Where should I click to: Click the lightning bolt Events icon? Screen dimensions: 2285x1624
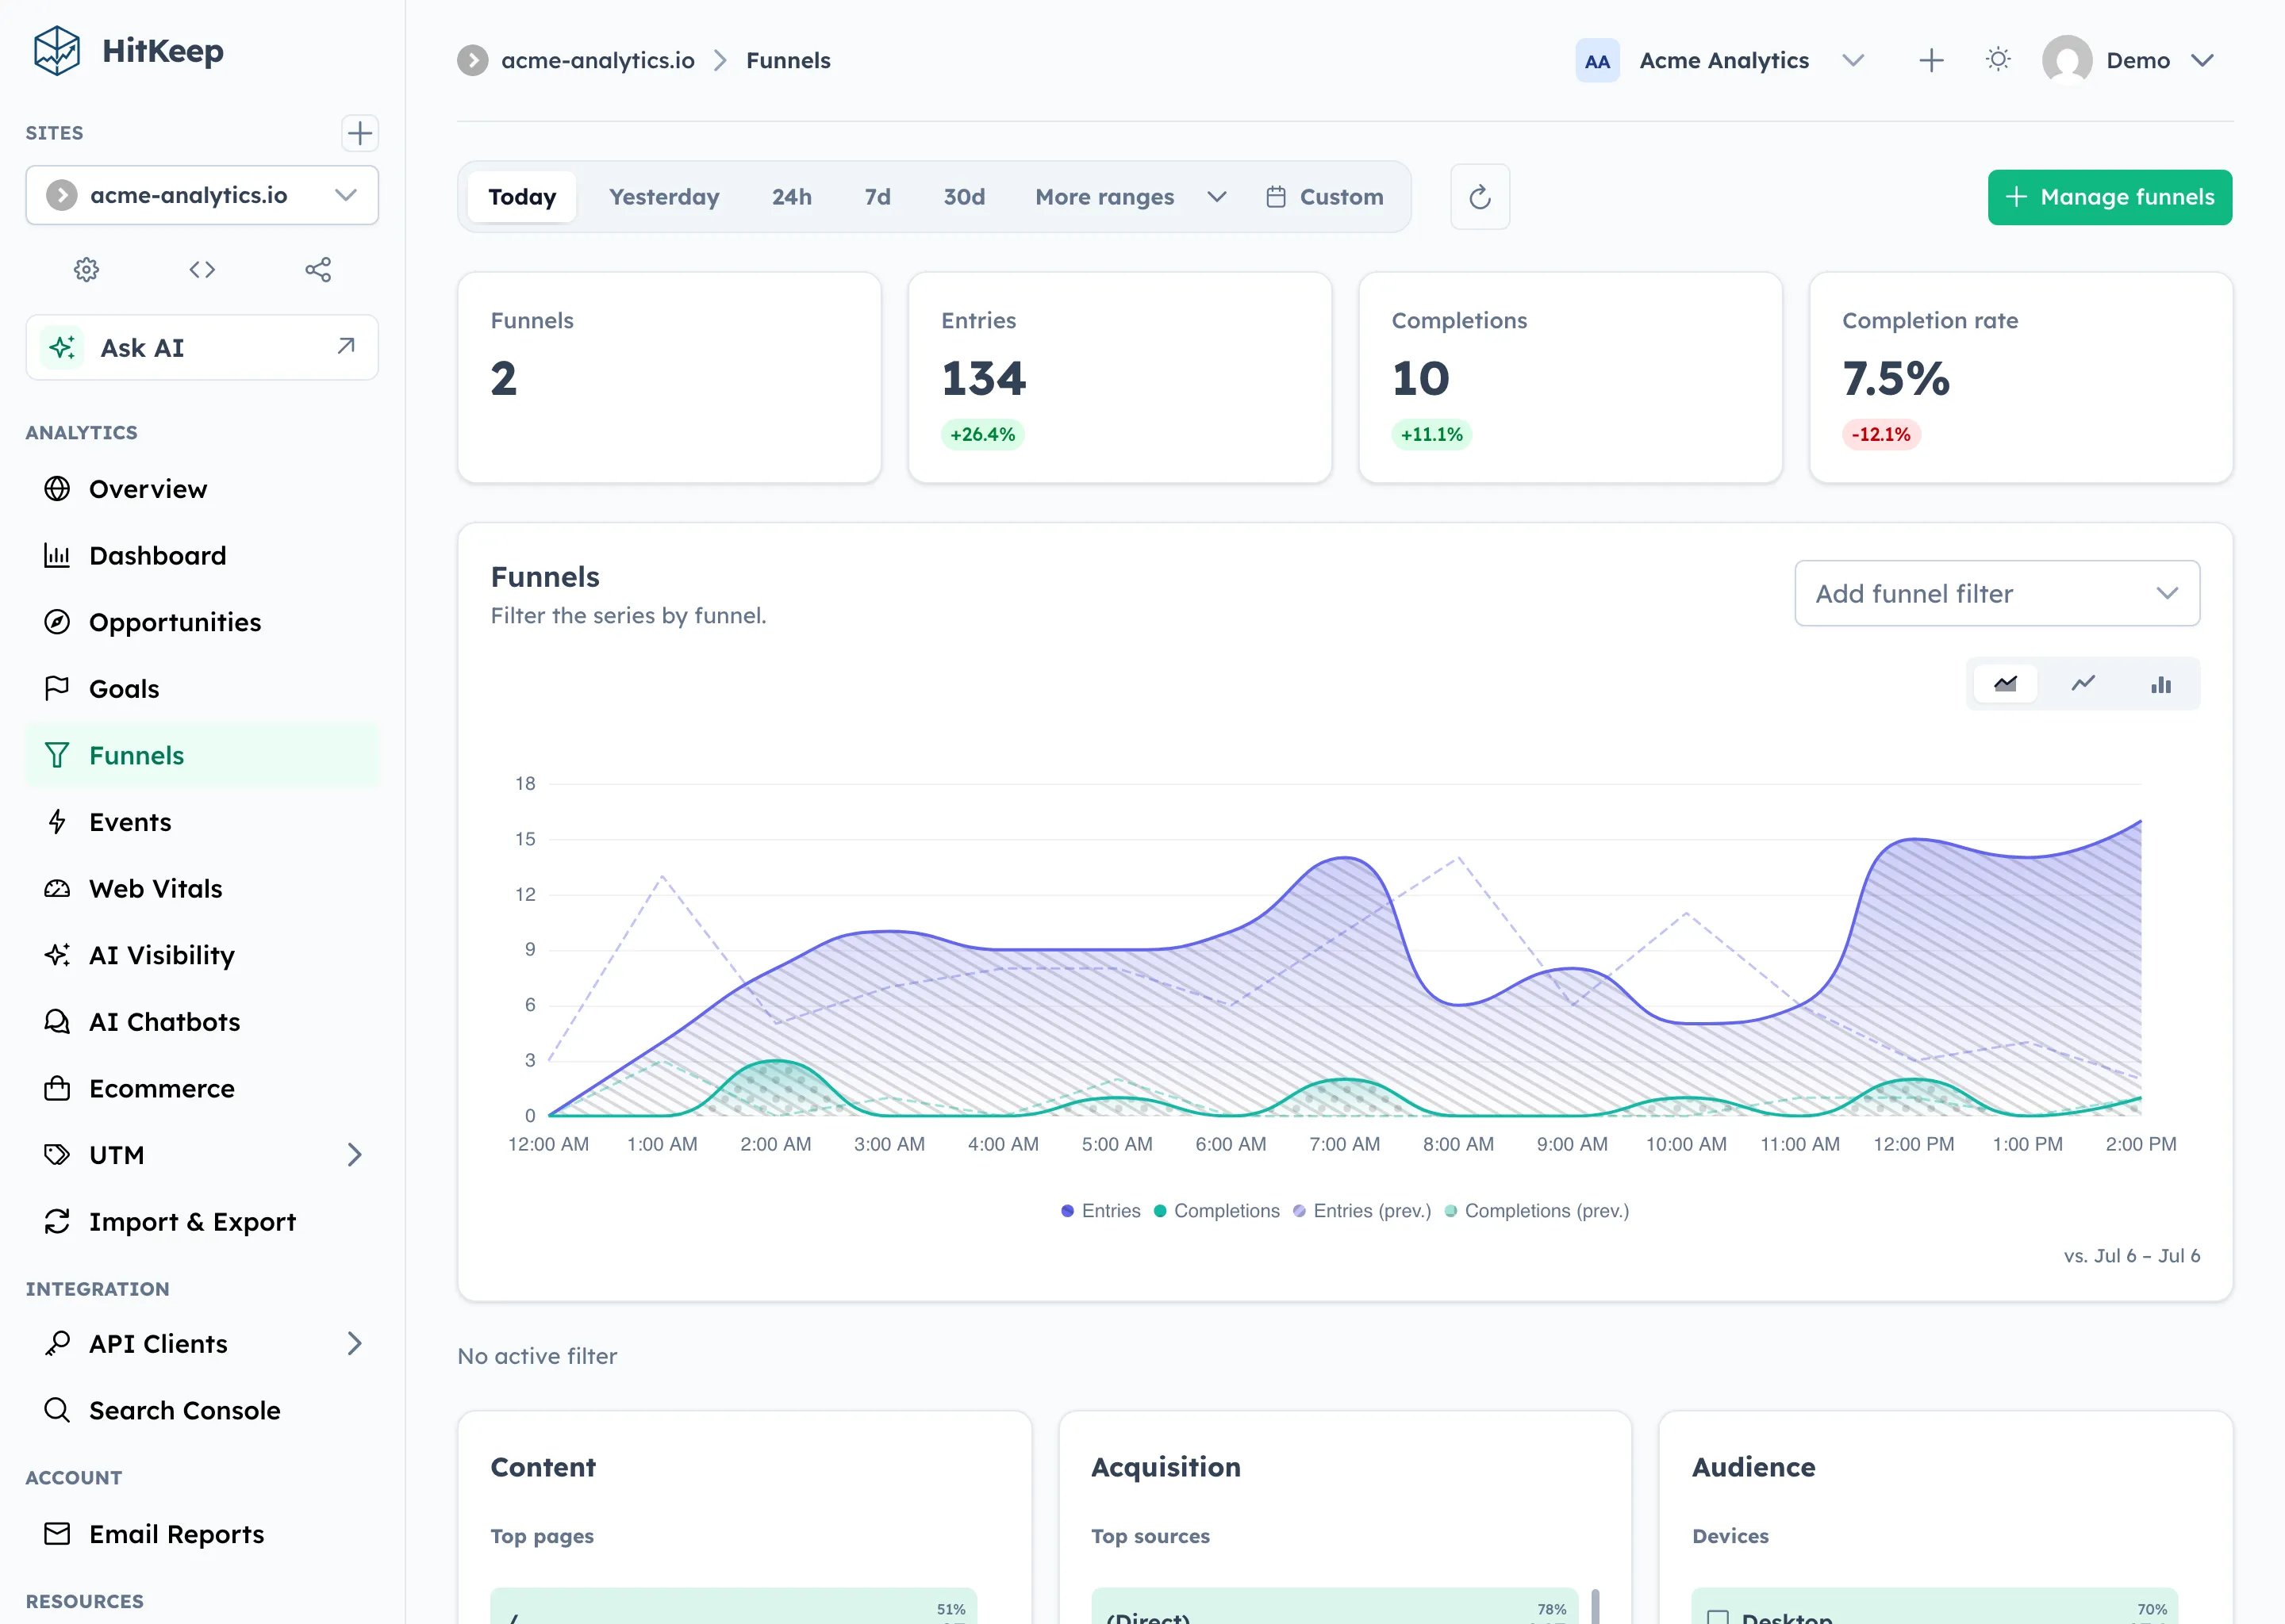tap(57, 822)
